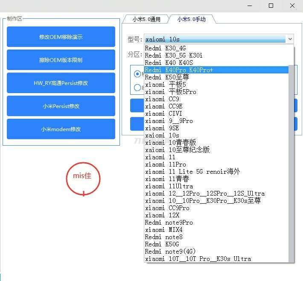Image resolution: width=303 pixels, height=281 pixels.
Task: Click the 小米modem修改 button
Action: (x=61, y=129)
